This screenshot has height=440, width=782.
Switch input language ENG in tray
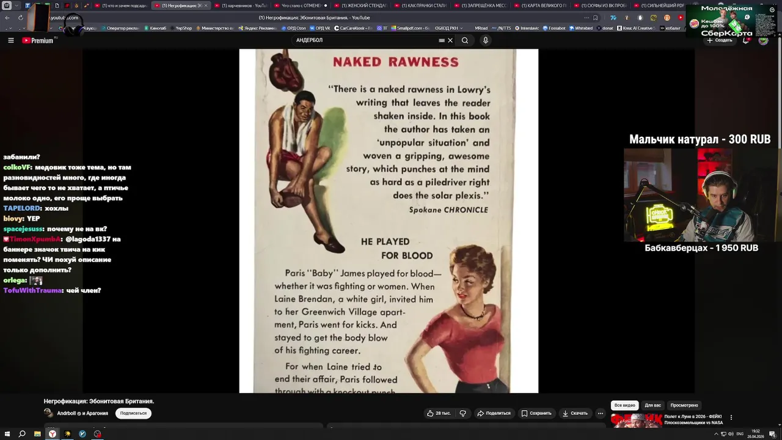pos(740,434)
